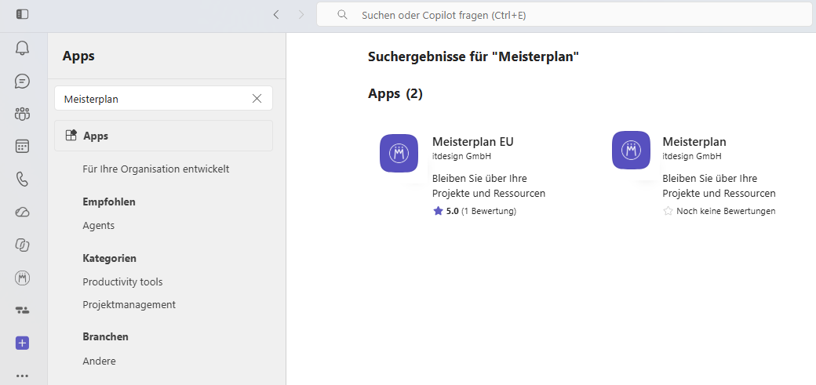Viewport: 816px width, 385px height.
Task: Click the empty star by Noch keine Bewertungen
Action: (x=668, y=211)
